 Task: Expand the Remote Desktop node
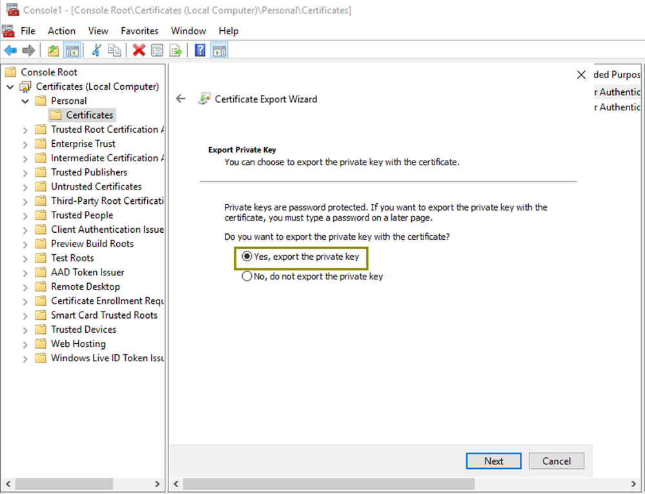(25, 287)
